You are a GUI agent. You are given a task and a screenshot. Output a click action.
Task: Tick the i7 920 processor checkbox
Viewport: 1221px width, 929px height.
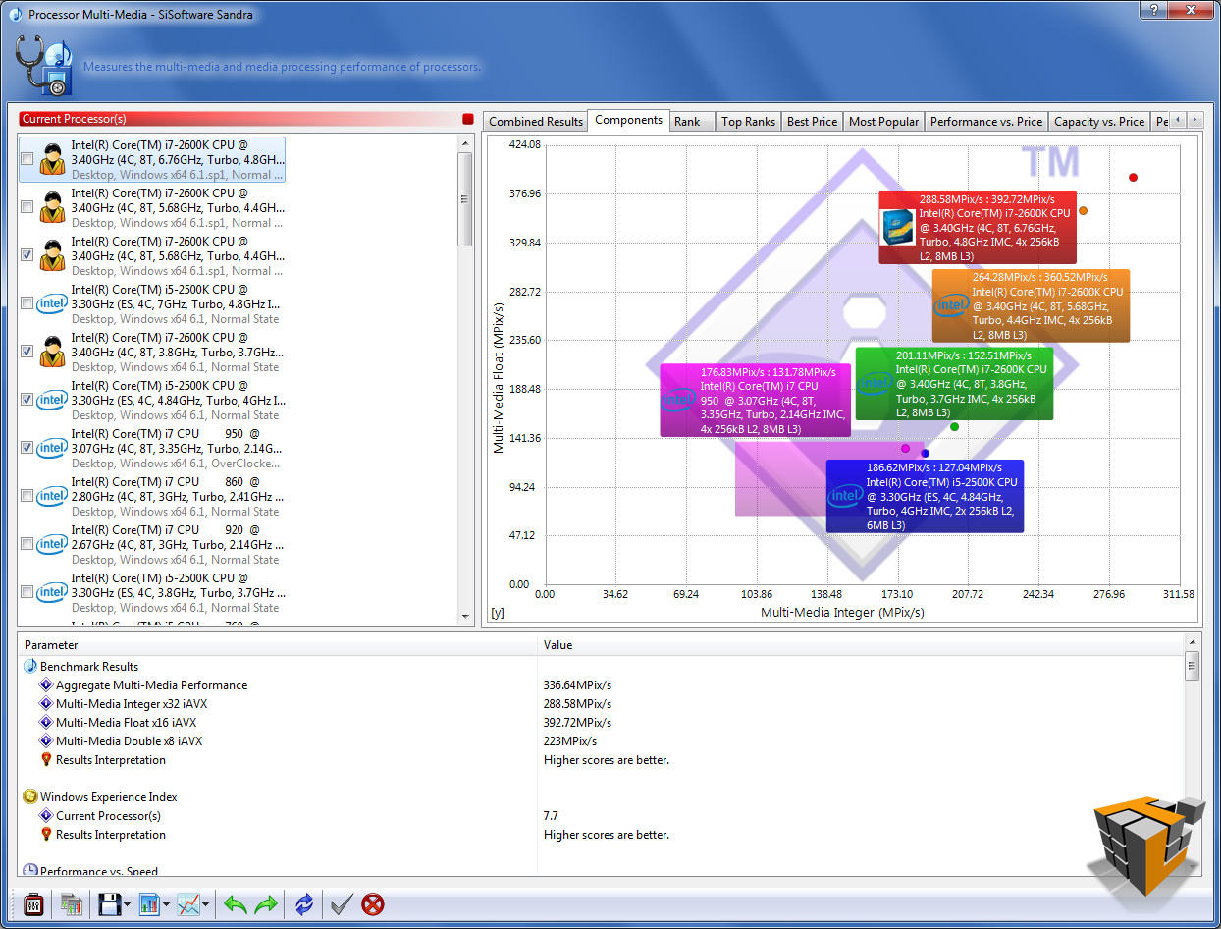(27, 544)
